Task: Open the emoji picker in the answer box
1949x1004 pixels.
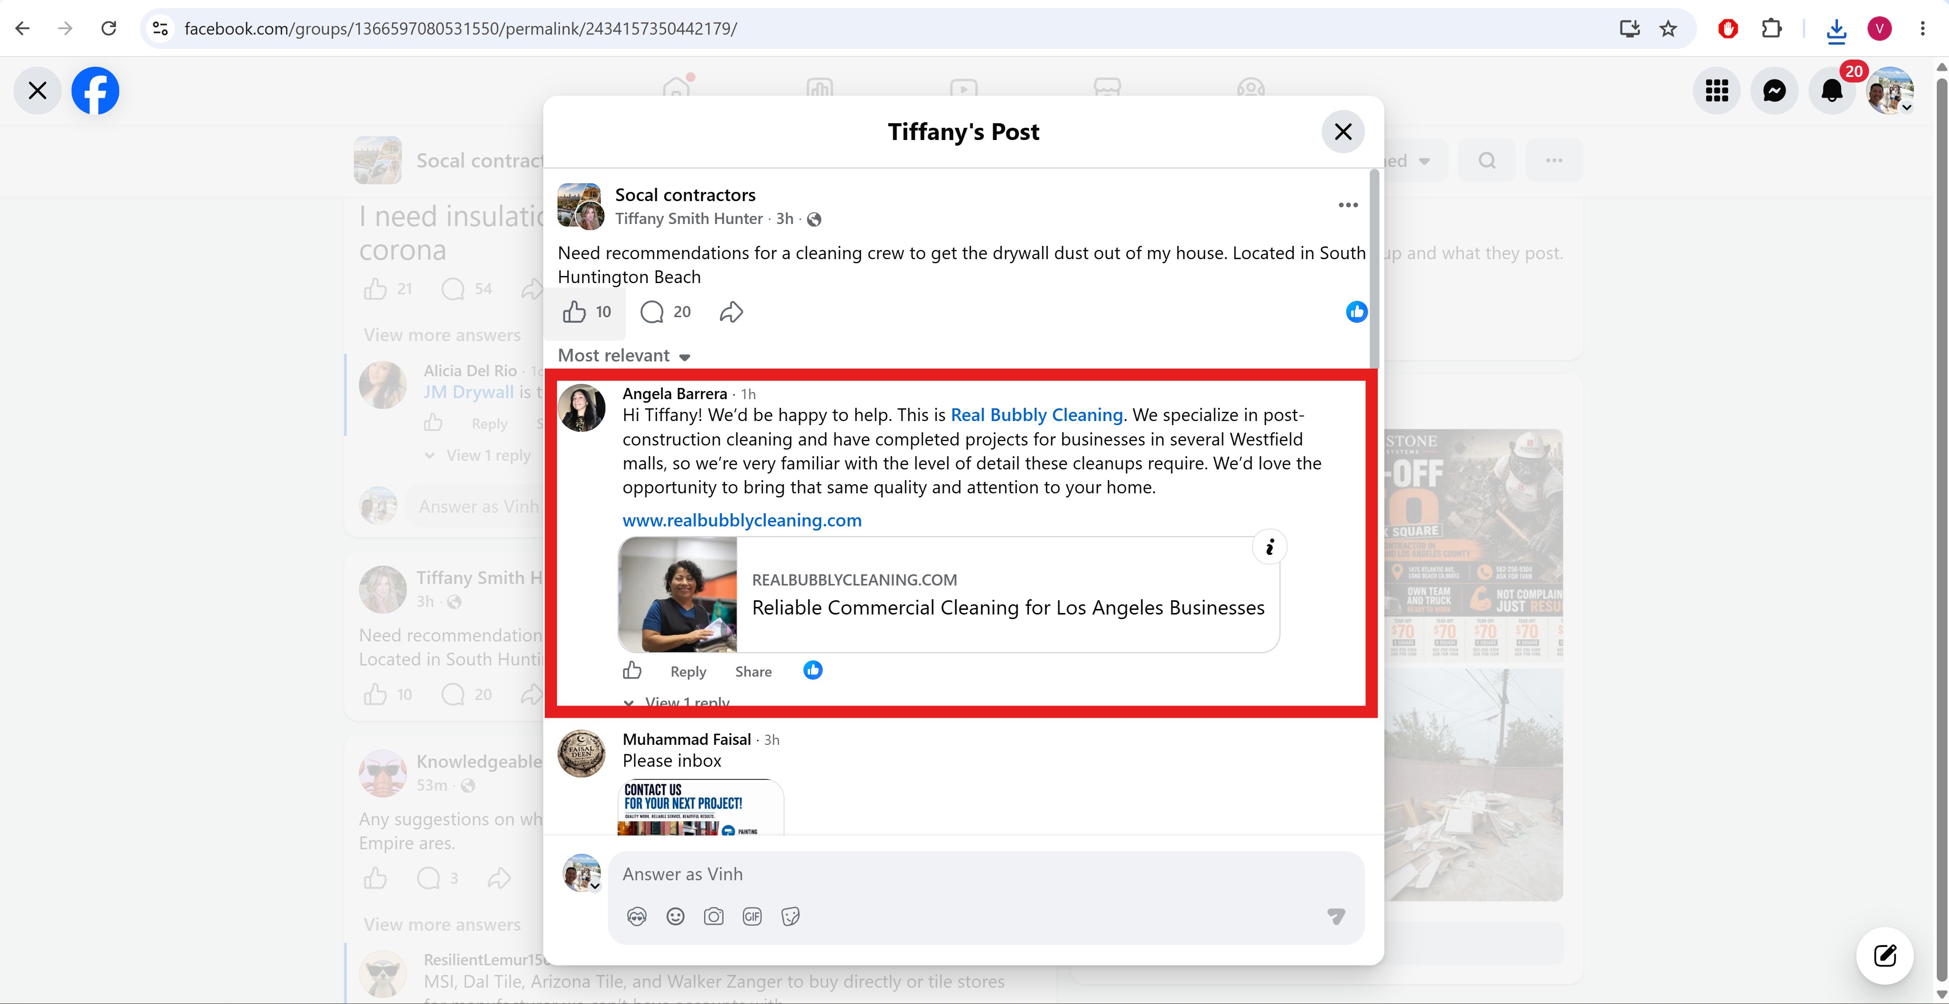Action: click(675, 916)
